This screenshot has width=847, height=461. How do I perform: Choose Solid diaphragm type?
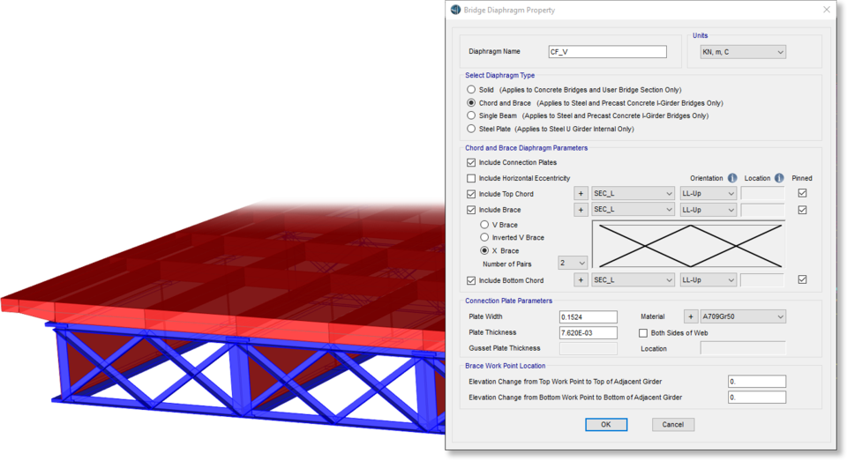[x=471, y=90]
